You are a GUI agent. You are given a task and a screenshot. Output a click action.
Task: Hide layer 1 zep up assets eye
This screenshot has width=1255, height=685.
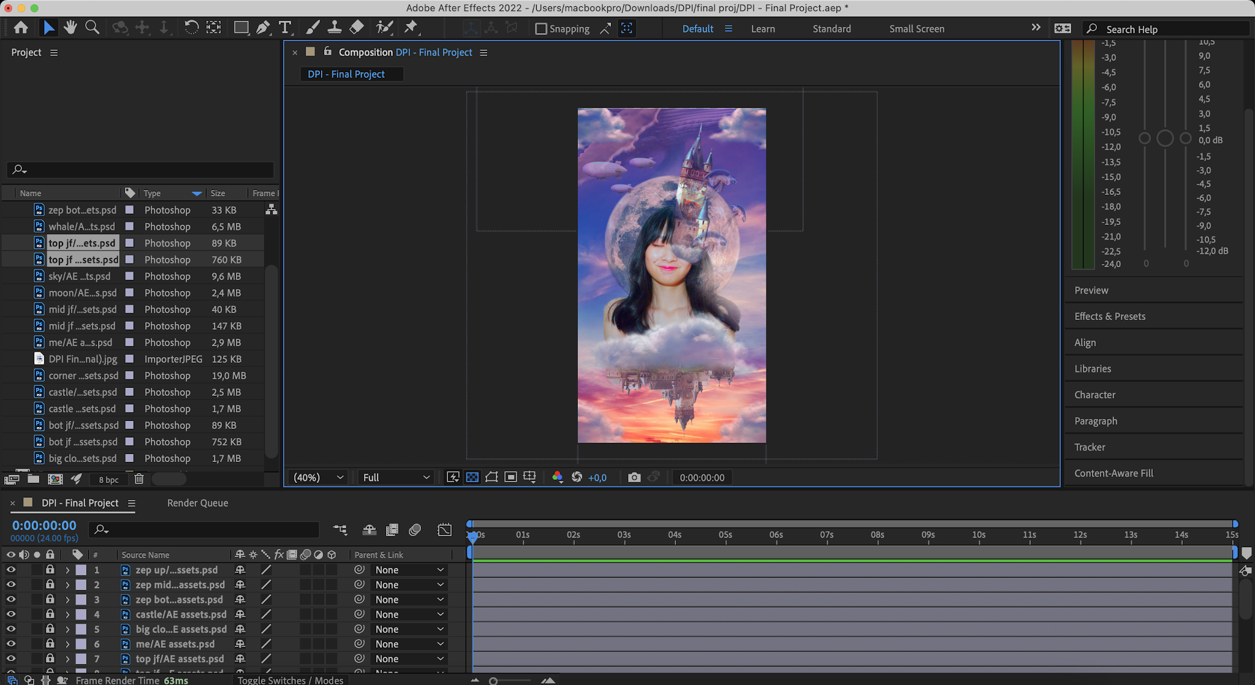tap(10, 570)
